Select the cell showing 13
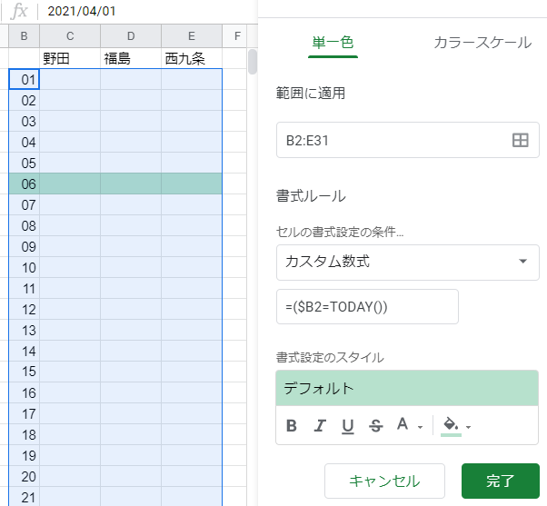Image resolution: width=547 pixels, height=506 pixels. pyautogui.click(x=24, y=331)
